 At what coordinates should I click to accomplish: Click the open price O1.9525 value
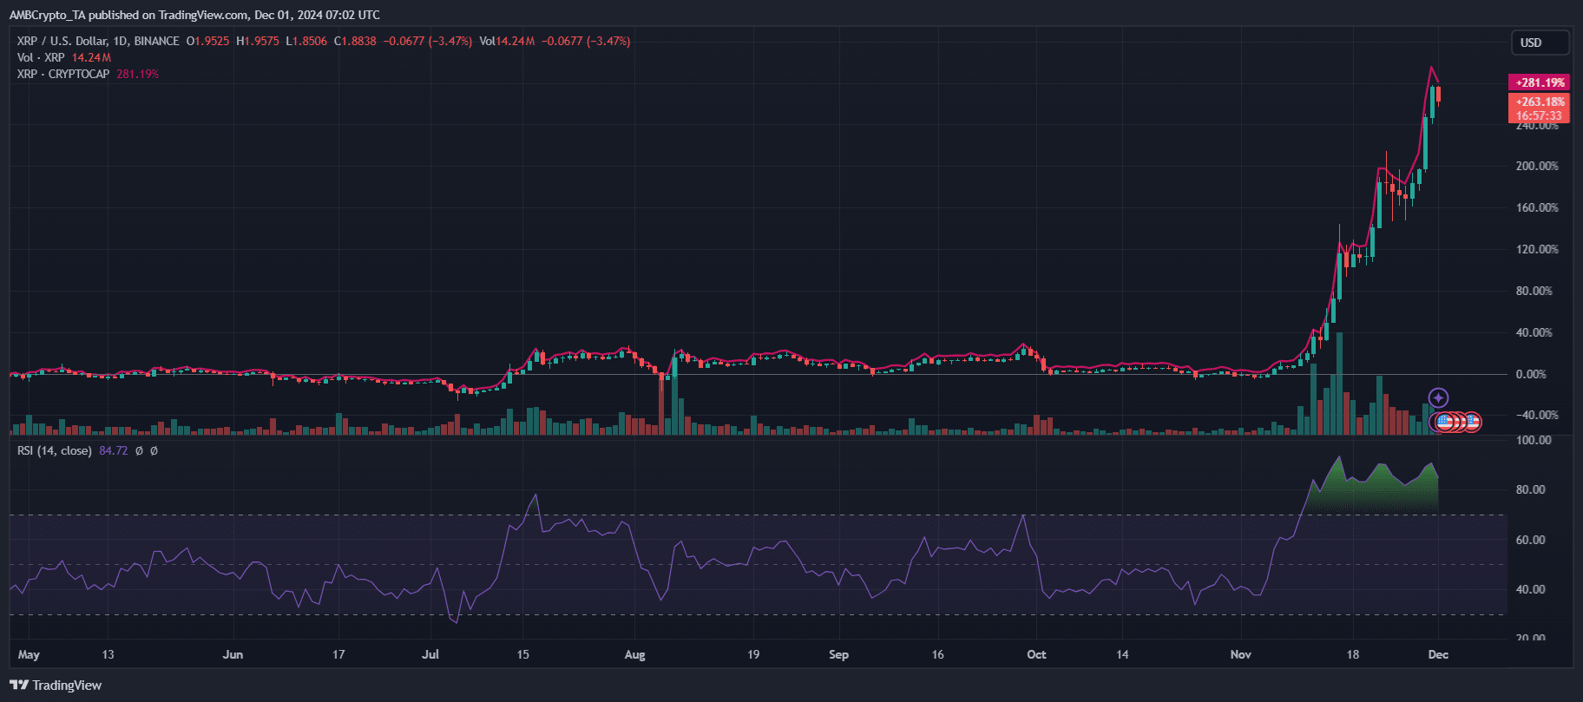click(207, 41)
